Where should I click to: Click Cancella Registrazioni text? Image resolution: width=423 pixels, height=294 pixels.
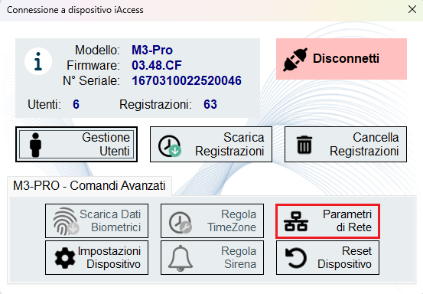(364, 145)
